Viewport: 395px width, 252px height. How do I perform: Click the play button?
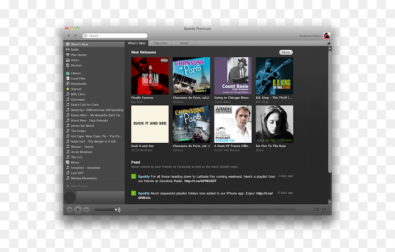point(78,209)
